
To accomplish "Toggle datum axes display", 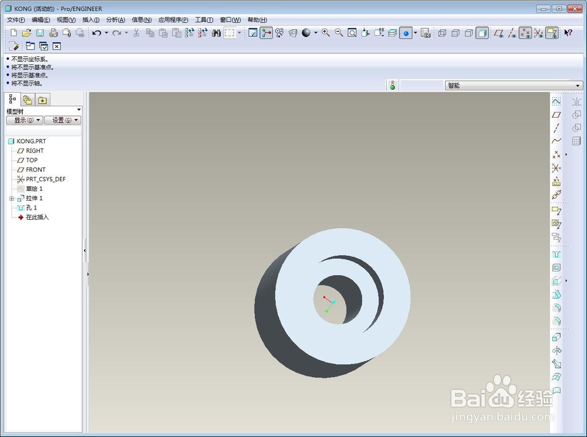I will coord(512,33).
